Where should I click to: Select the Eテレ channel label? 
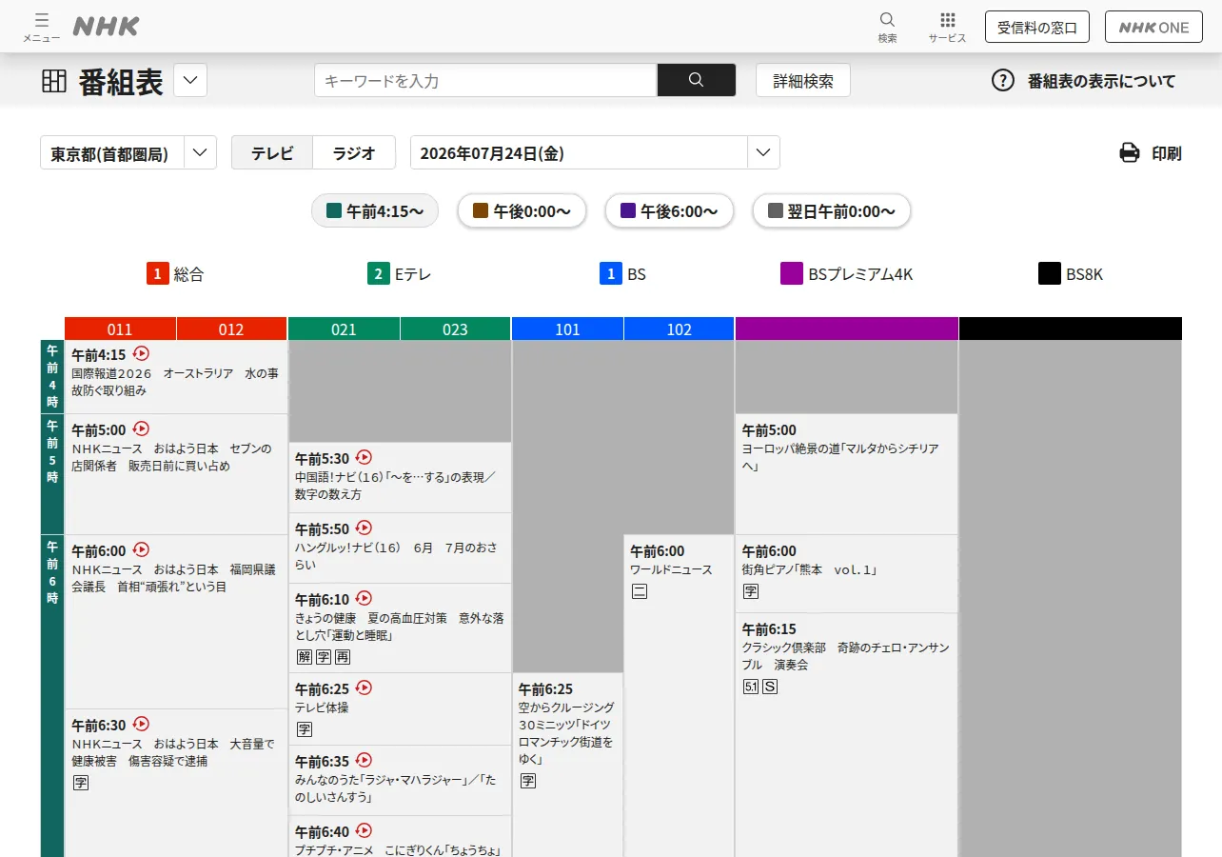point(399,274)
